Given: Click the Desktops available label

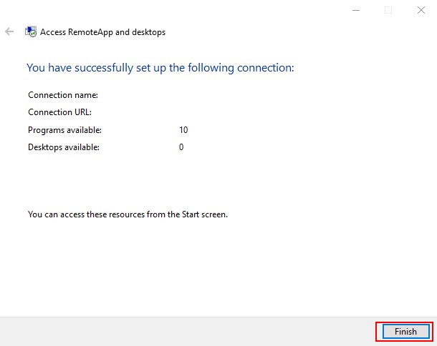Looking at the screenshot, I should [64, 147].
